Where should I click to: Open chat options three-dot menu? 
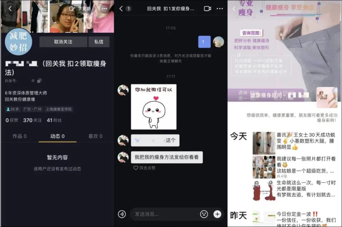220,9
